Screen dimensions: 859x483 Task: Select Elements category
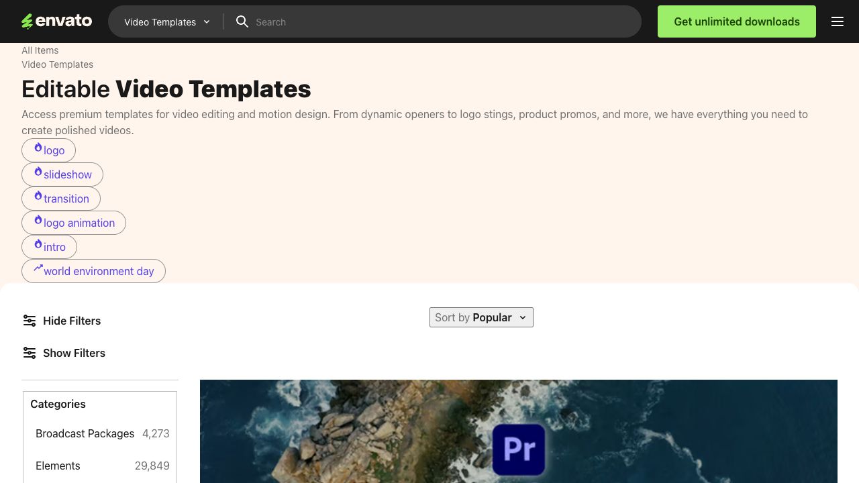click(58, 466)
